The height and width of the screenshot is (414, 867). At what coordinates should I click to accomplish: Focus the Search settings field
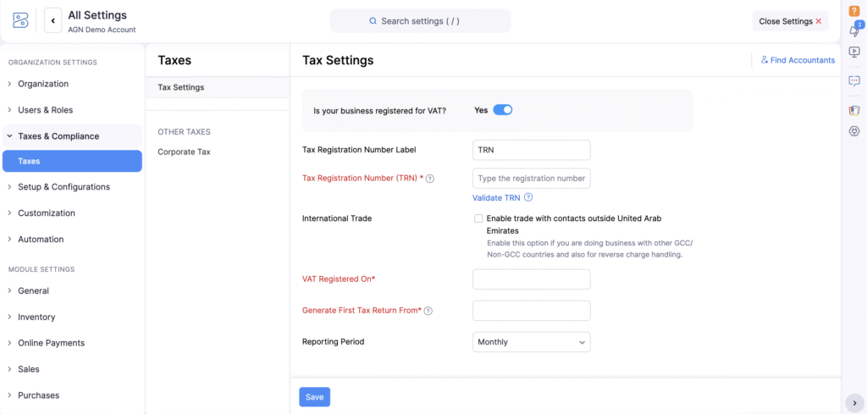click(x=420, y=21)
